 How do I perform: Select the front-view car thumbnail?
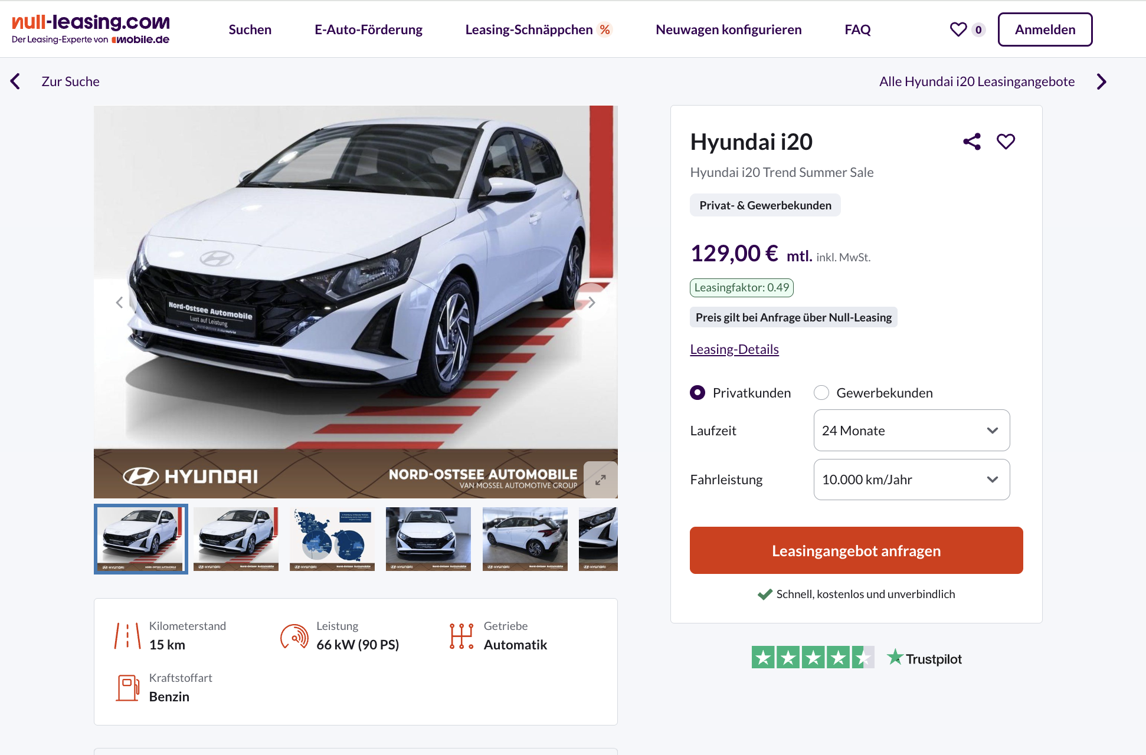coord(428,539)
